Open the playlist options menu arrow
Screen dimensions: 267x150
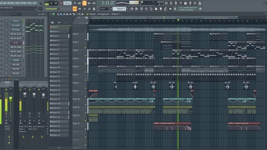coord(50,14)
